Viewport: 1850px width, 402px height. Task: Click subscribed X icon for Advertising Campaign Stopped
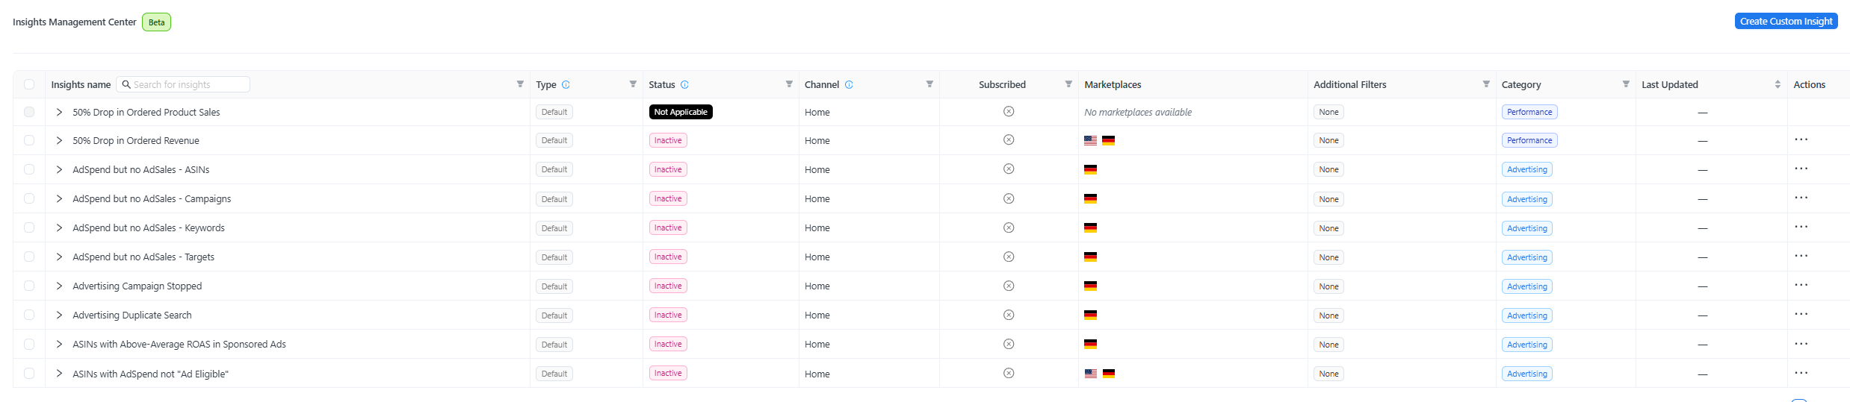(x=1009, y=286)
